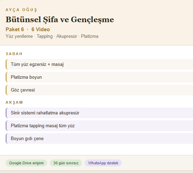Open the 'Göz çevresi' morning item
This screenshot has height=173, width=193.
pyautogui.click(x=99, y=90)
